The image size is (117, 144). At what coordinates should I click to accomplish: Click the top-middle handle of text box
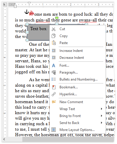click(57, 24)
